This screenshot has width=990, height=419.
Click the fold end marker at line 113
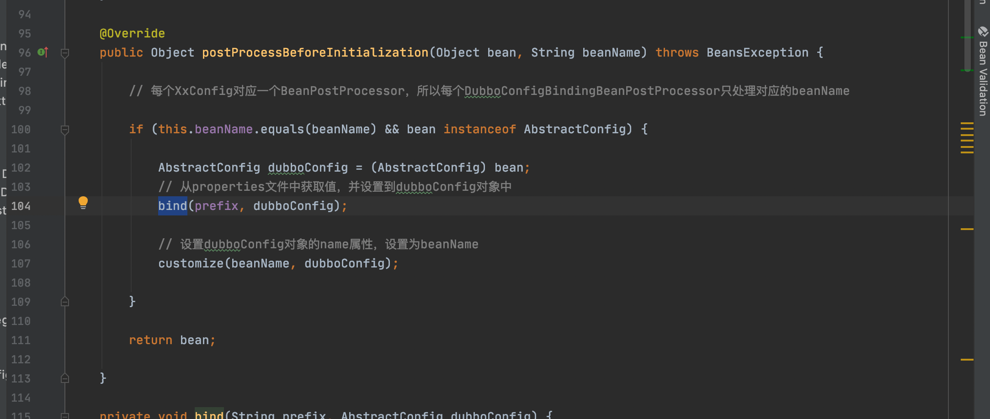click(65, 378)
